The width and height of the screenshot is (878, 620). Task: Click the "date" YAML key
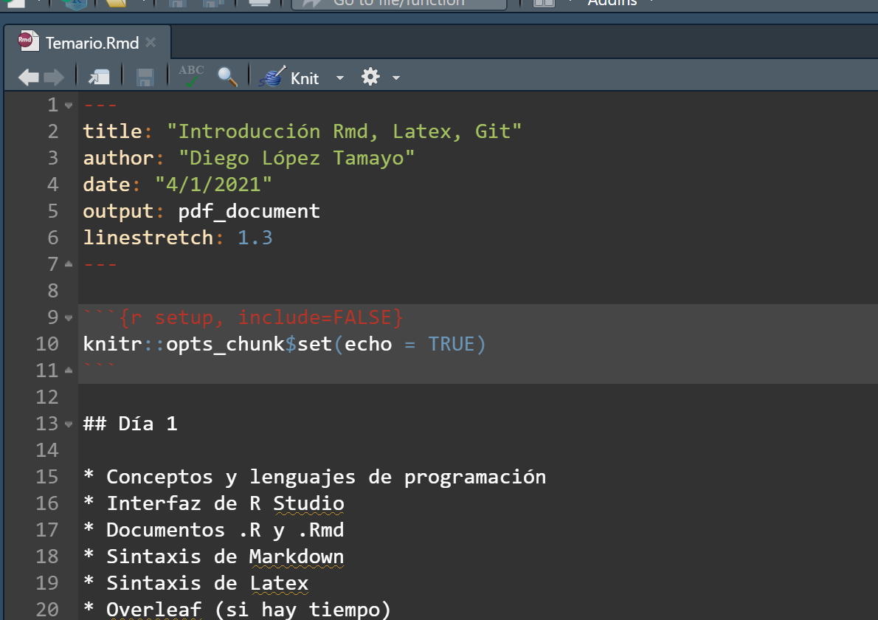106,185
